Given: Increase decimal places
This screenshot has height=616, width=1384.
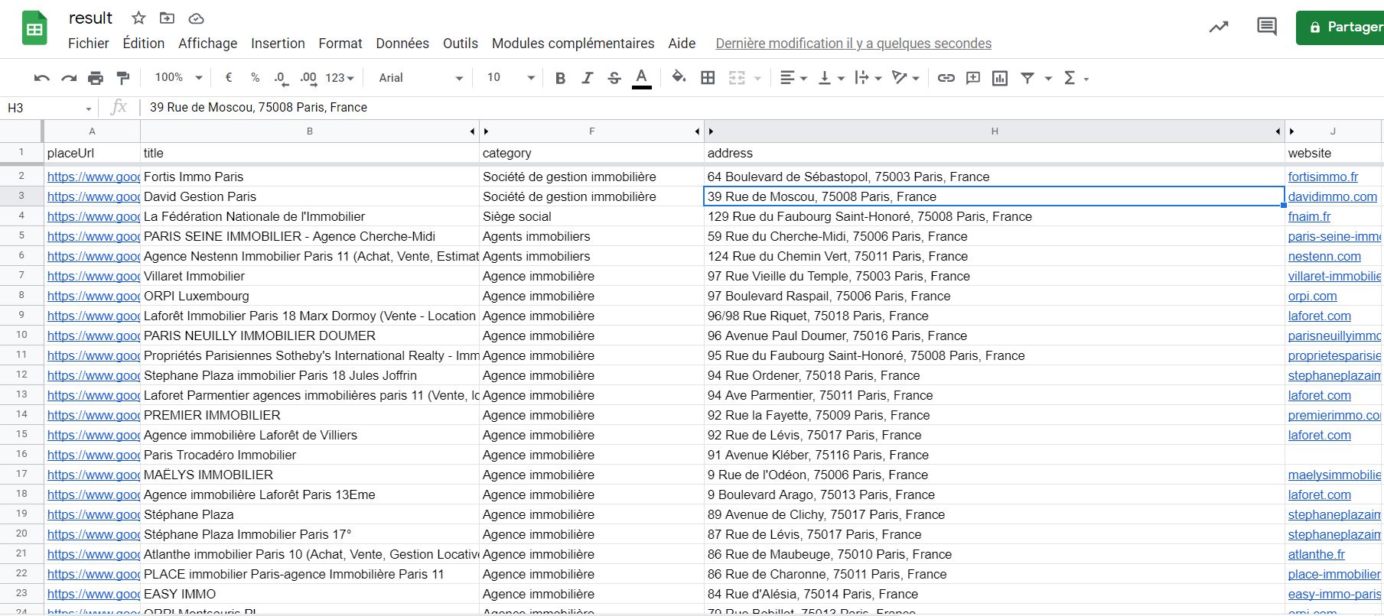Looking at the screenshot, I should [308, 78].
